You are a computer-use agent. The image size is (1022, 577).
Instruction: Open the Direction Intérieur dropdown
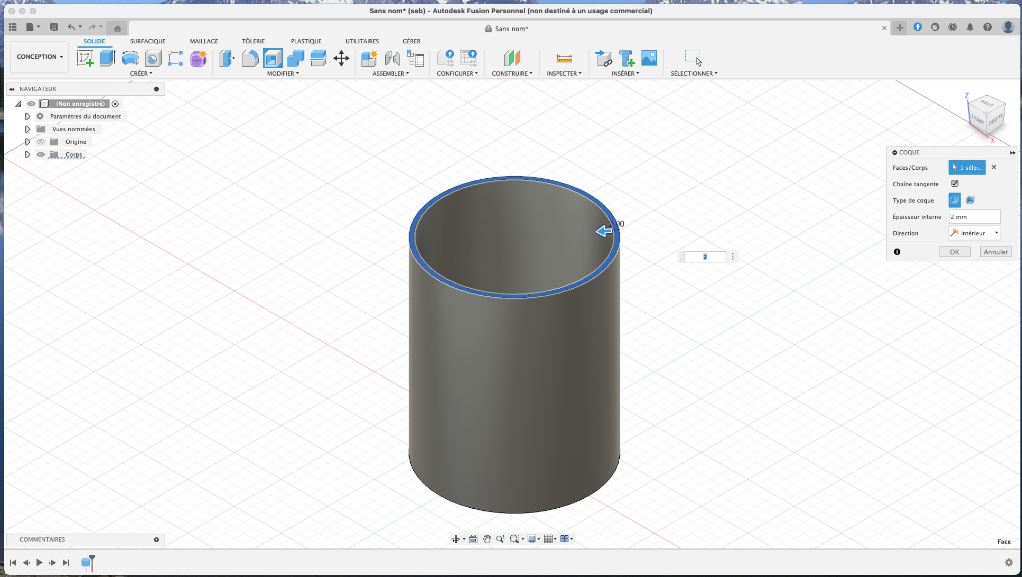974,233
